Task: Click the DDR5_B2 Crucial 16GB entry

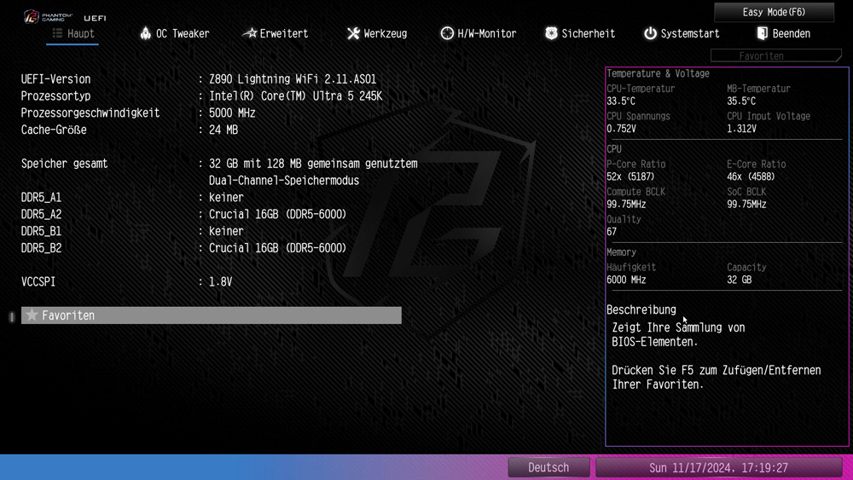Action: coord(277,248)
